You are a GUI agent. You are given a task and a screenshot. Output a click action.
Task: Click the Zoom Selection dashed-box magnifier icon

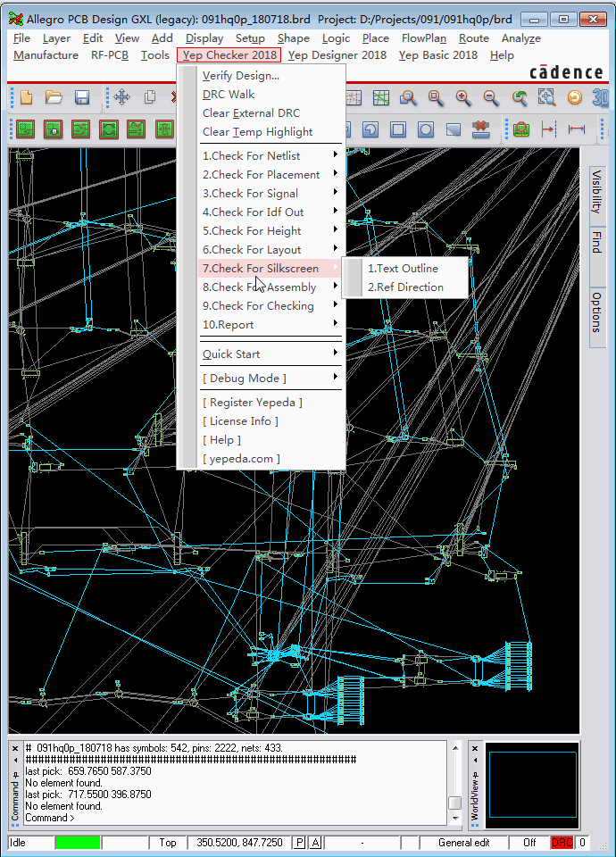pos(546,98)
